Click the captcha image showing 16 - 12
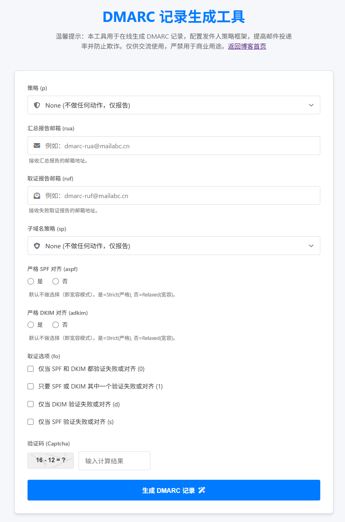This screenshot has width=345, height=522. (x=51, y=460)
